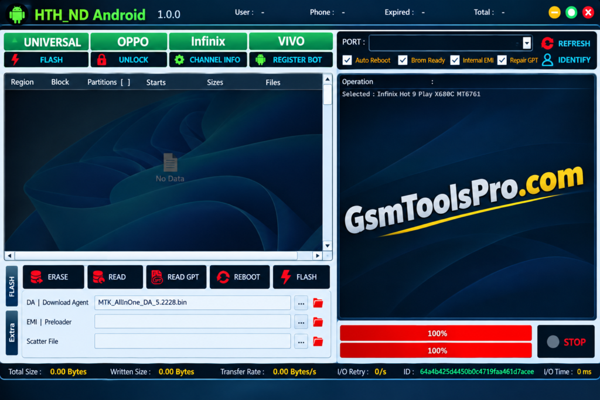This screenshot has width=600, height=400.
Task: Switch to the UNIVERSAL tab
Action: [46, 42]
